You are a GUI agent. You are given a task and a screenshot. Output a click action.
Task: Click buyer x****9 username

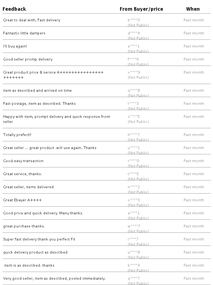pyautogui.click(x=134, y=72)
